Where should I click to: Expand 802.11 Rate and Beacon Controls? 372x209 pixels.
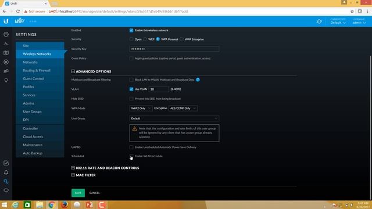coord(73,168)
